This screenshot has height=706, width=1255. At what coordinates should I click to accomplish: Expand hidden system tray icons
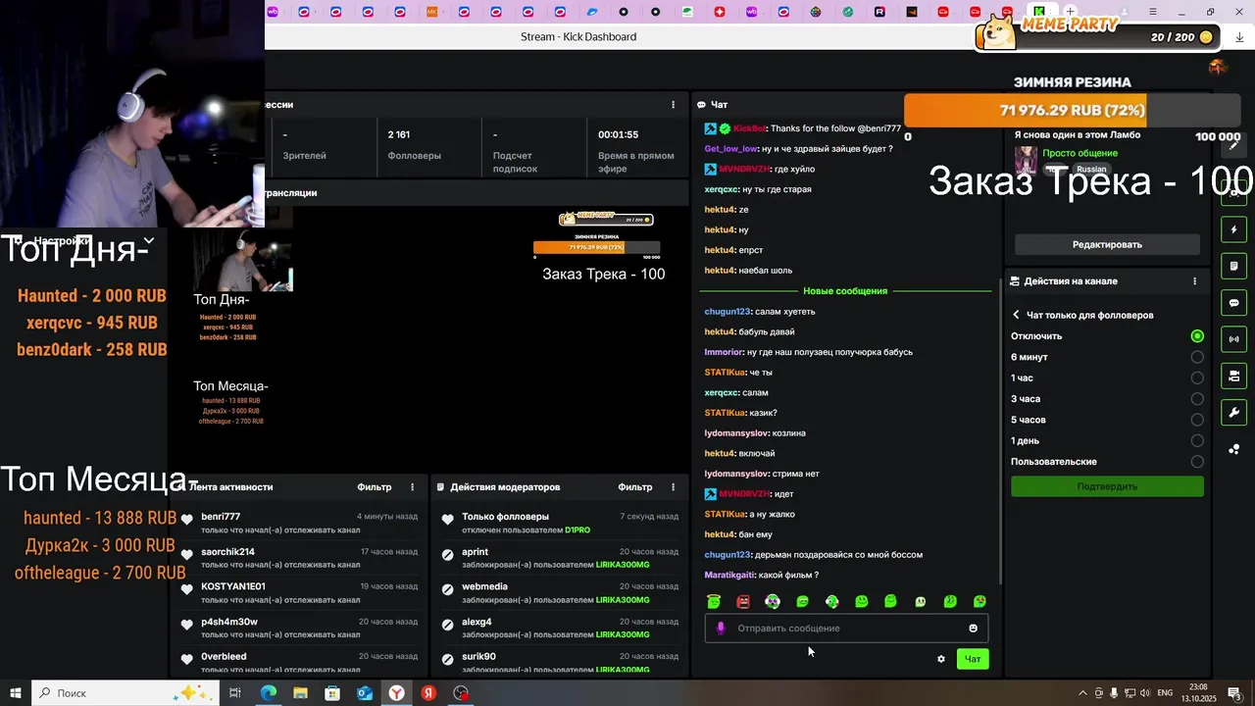[x=1082, y=693]
